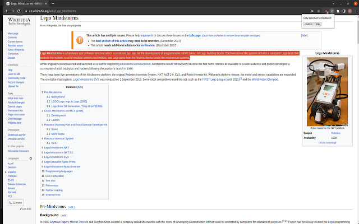Click the citation extension icon in toolbar
The image size is (359, 224).
point(332,11)
